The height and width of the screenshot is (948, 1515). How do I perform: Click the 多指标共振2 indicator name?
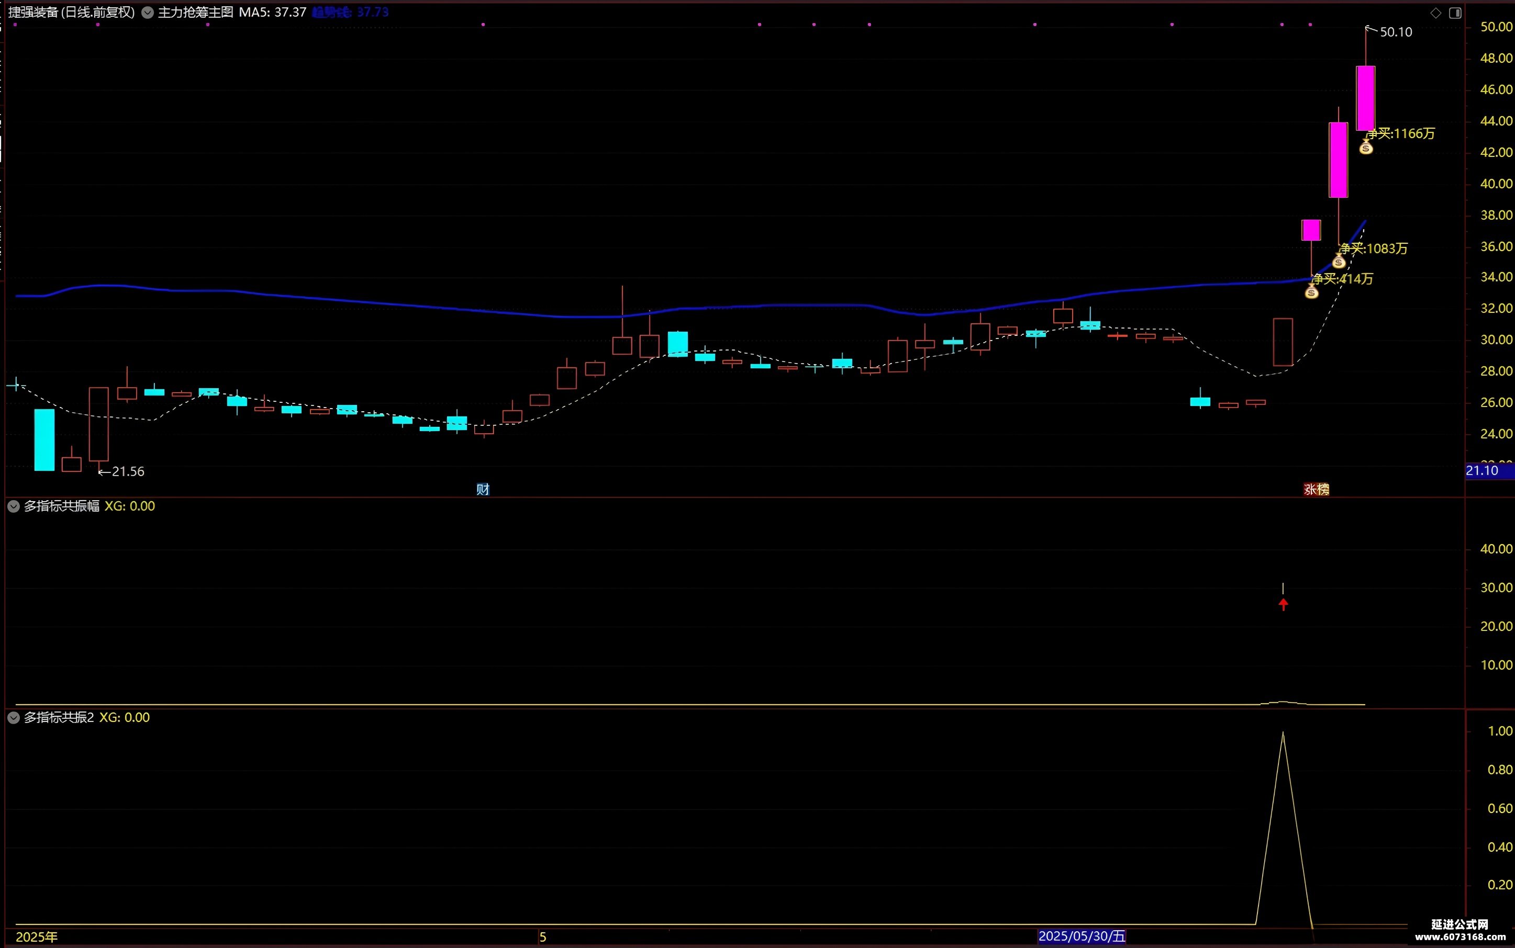point(59,717)
